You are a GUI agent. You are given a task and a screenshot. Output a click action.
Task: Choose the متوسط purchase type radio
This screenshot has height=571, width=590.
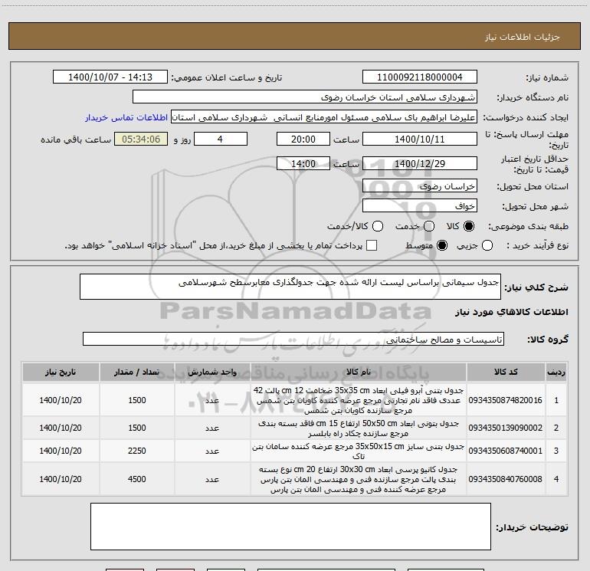442,245
